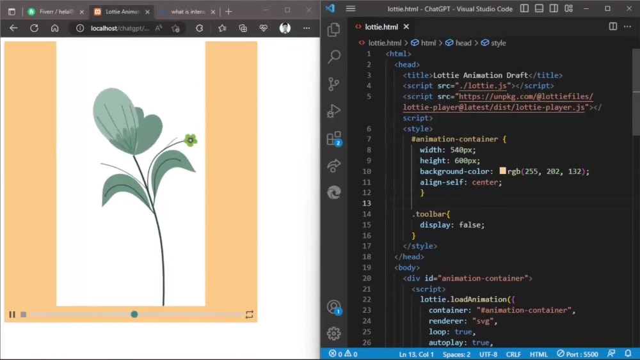640x360 pixels.
Task: Open the VS Code Search view
Action: click(334, 57)
